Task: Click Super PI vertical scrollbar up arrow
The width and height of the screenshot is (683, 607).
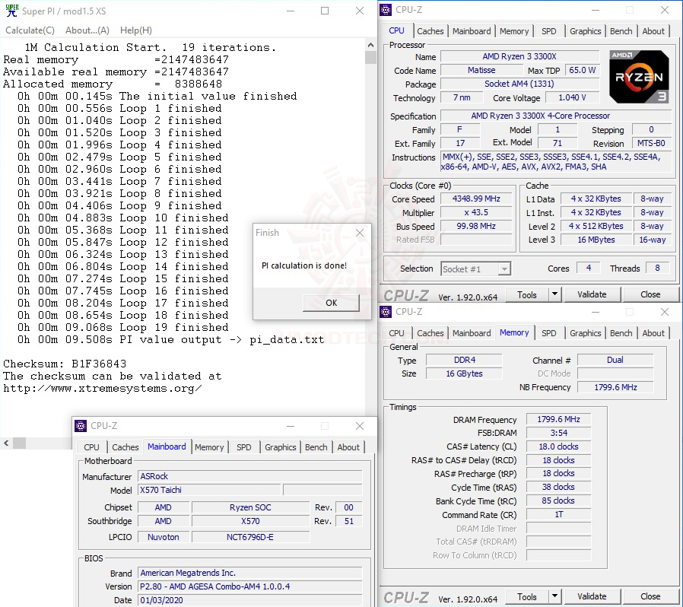Action: coord(370,45)
